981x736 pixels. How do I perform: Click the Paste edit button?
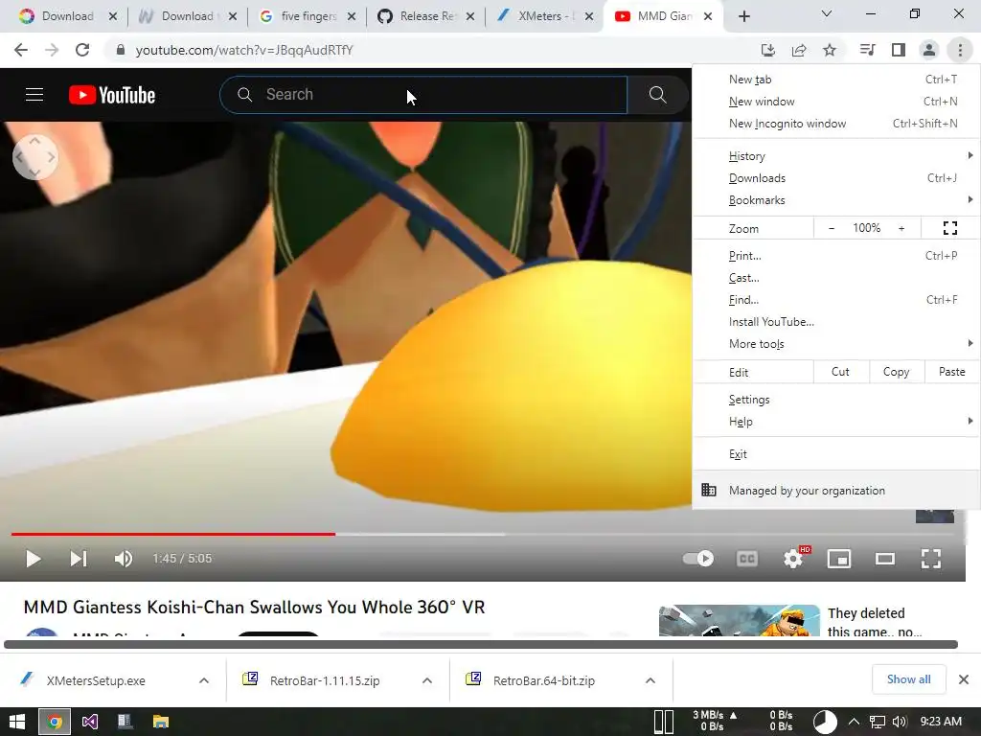click(x=951, y=372)
